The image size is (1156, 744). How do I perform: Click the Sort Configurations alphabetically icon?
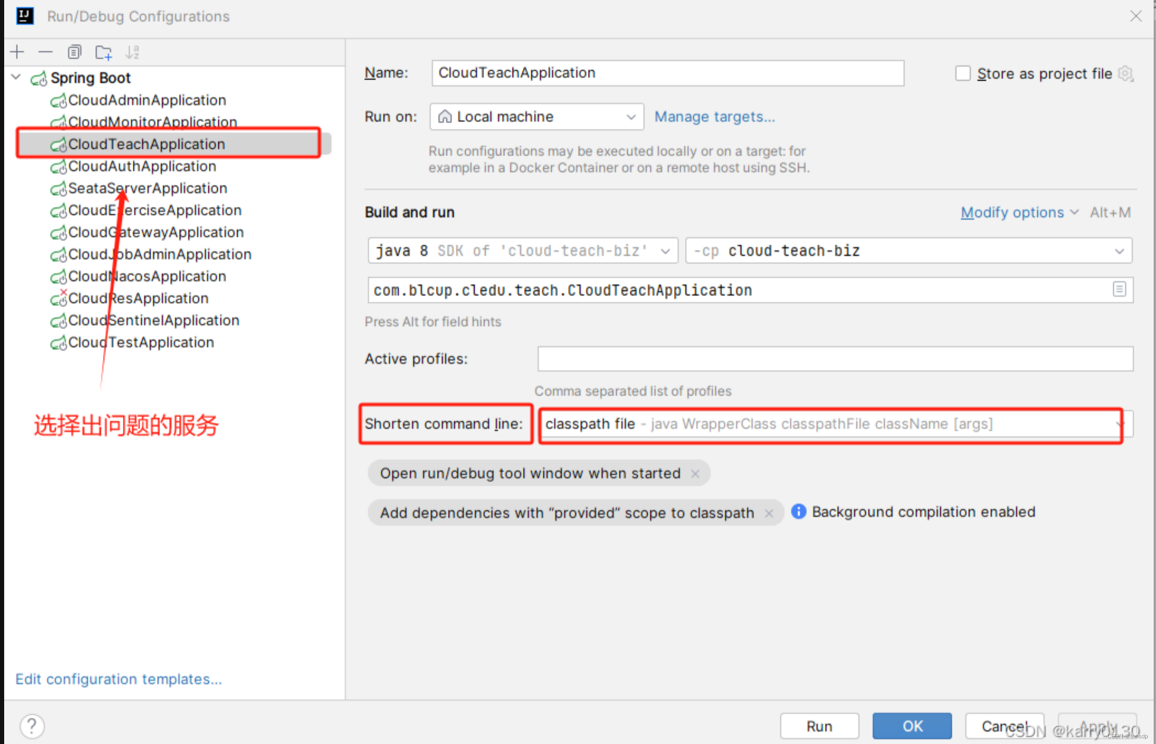click(x=132, y=52)
